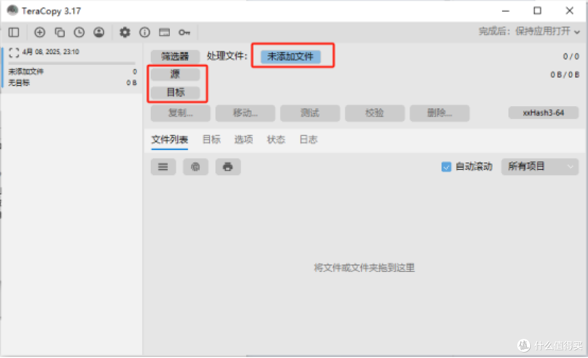
Task: Click the 复制... button
Action: coord(180,113)
